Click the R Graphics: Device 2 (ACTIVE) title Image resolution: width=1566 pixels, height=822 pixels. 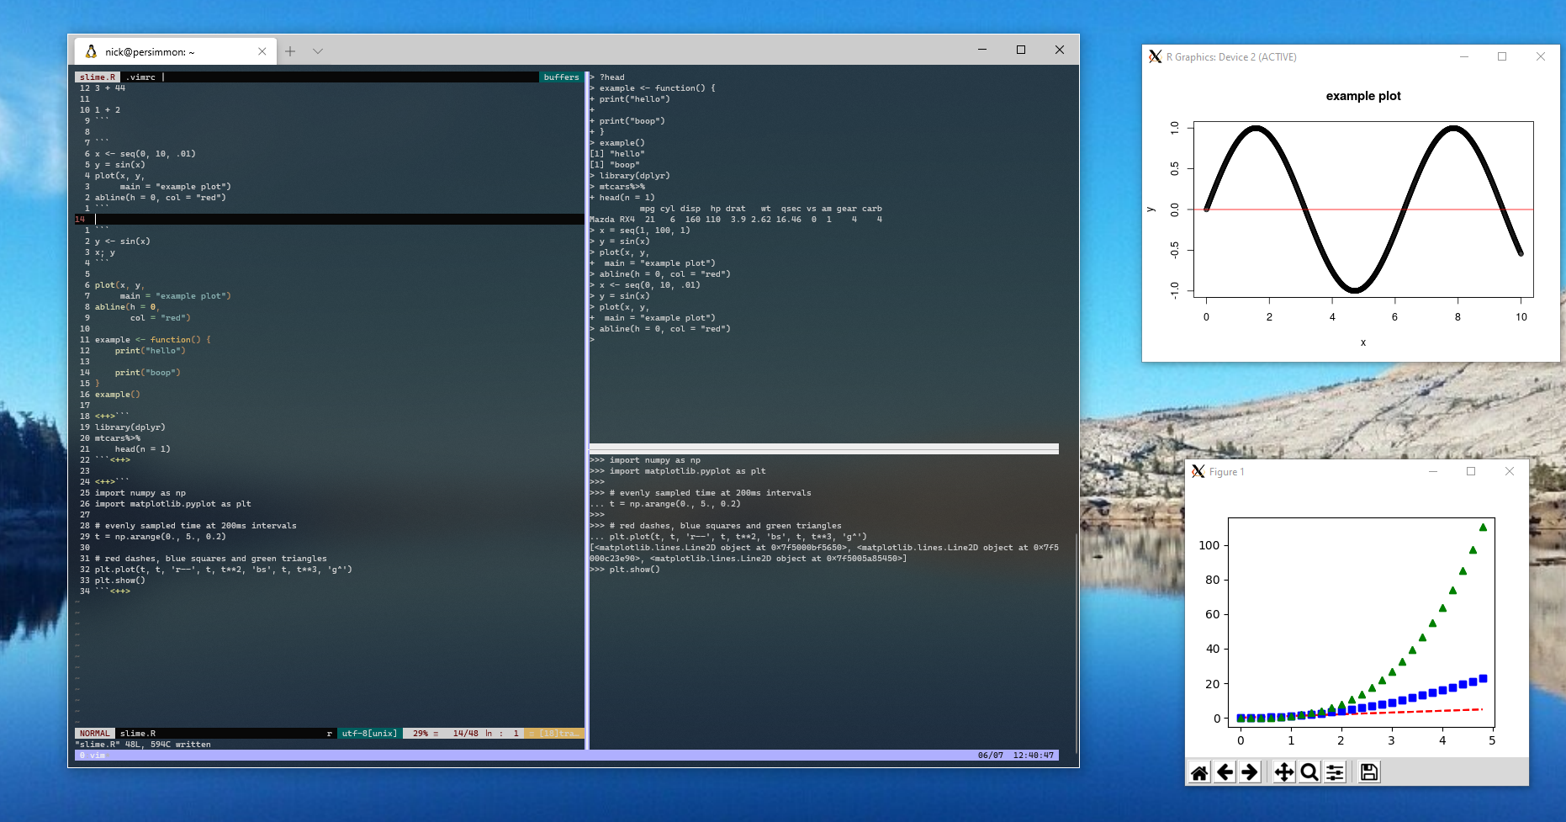[1231, 57]
